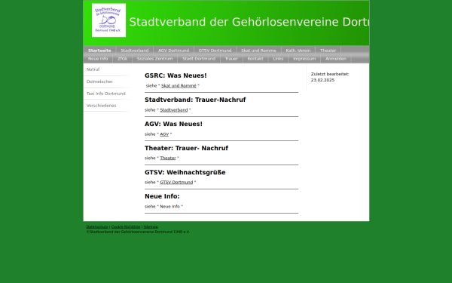Click the Zuletzt bearbeitet date text

click(x=330, y=77)
